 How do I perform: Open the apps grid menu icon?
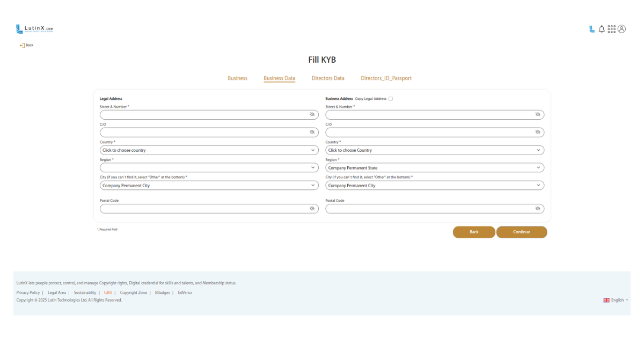coord(611,29)
